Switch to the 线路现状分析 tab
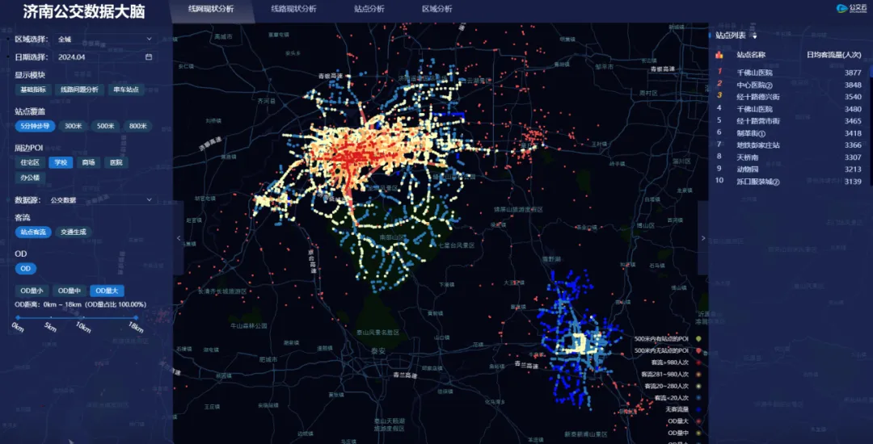 (x=293, y=9)
